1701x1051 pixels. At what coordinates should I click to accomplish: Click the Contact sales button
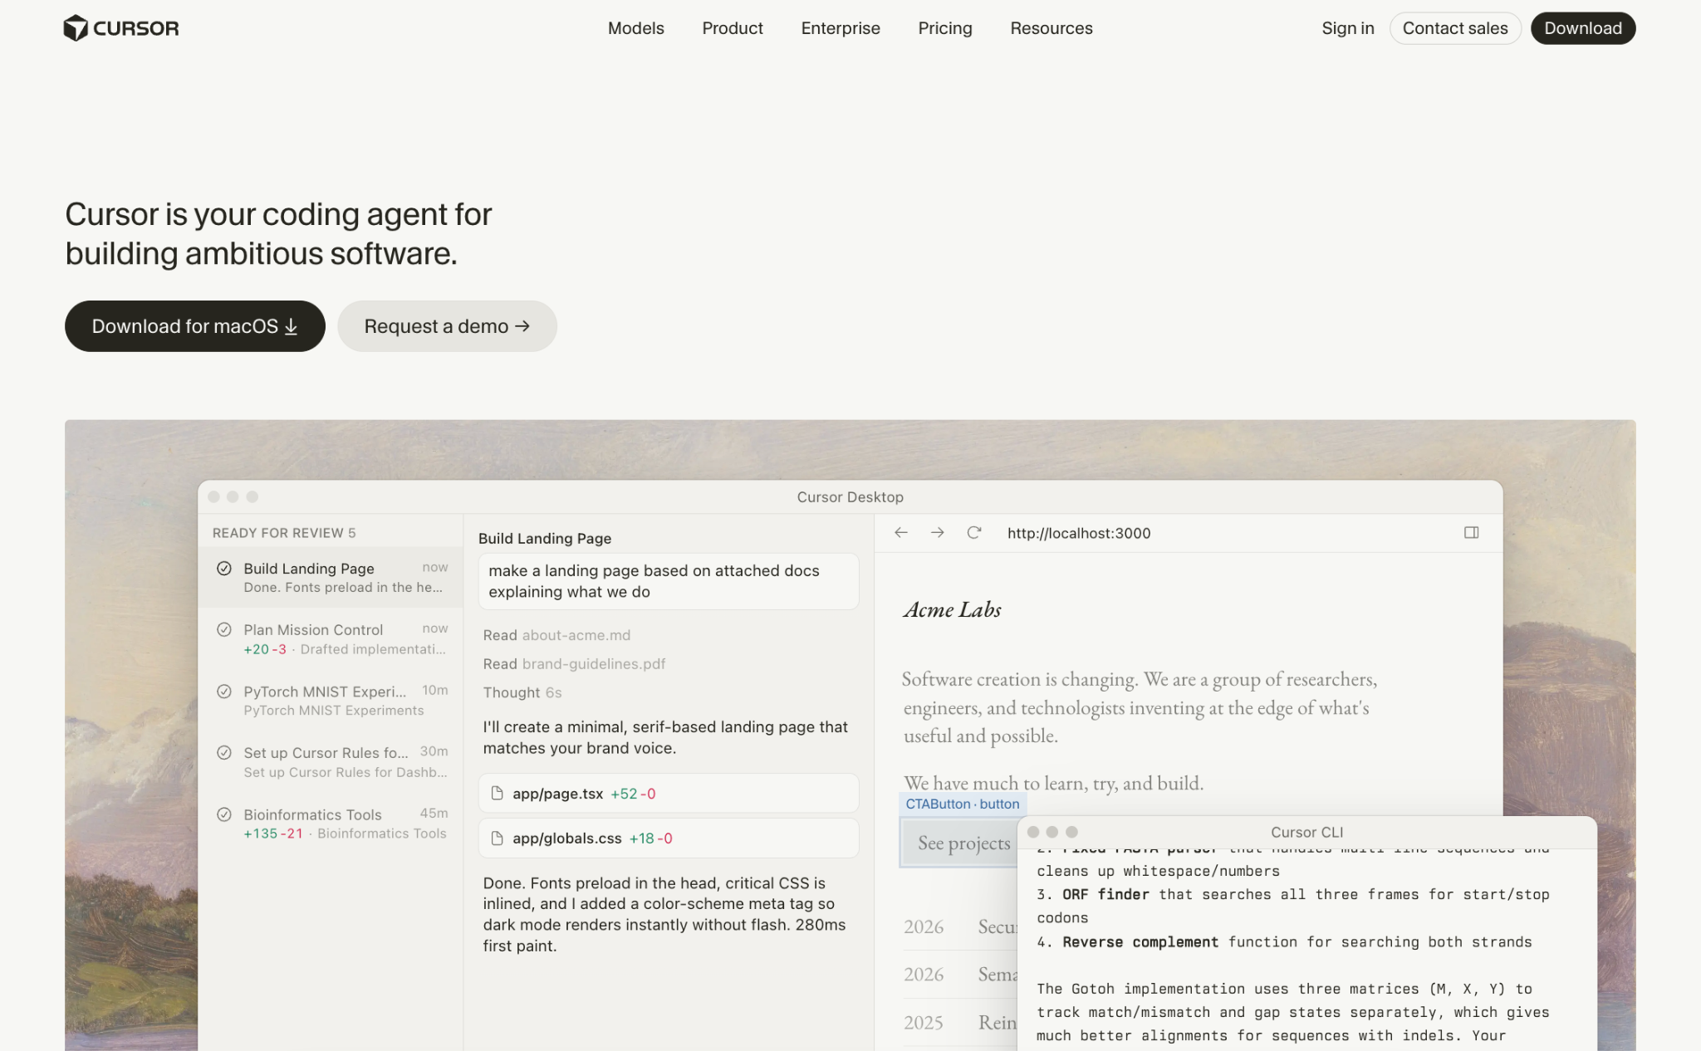tap(1455, 28)
